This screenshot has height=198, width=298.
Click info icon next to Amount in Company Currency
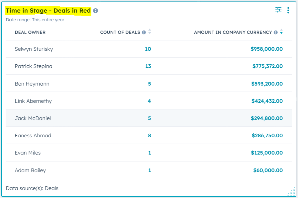(x=275, y=33)
